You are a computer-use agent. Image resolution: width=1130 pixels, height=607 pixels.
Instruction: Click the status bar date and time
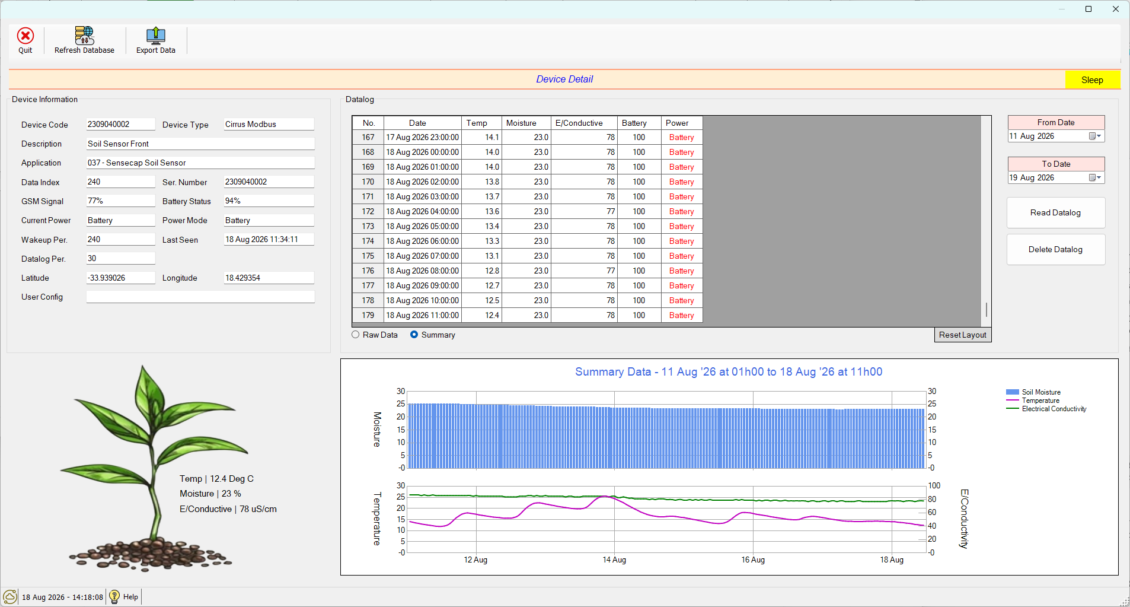(x=62, y=597)
